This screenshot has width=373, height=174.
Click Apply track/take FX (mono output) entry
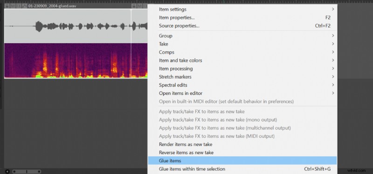pos(242,120)
